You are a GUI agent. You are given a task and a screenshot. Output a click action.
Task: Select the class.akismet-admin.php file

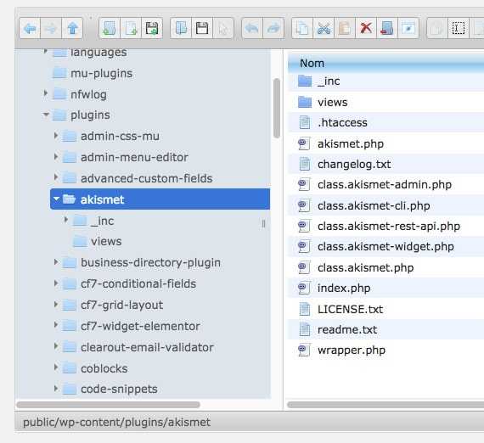[x=386, y=184]
